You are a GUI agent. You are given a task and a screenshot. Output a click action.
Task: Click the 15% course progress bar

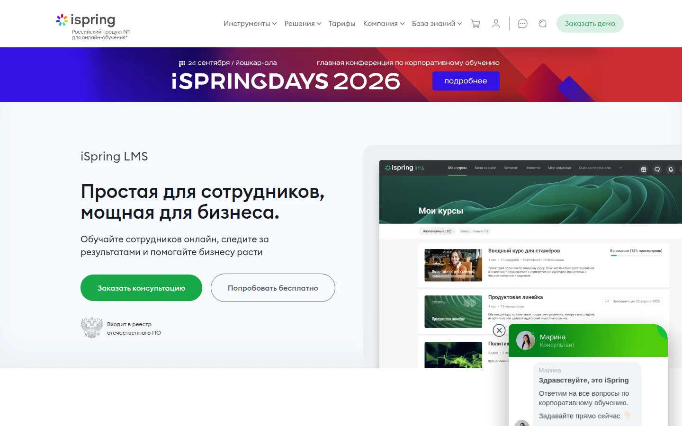click(x=637, y=256)
